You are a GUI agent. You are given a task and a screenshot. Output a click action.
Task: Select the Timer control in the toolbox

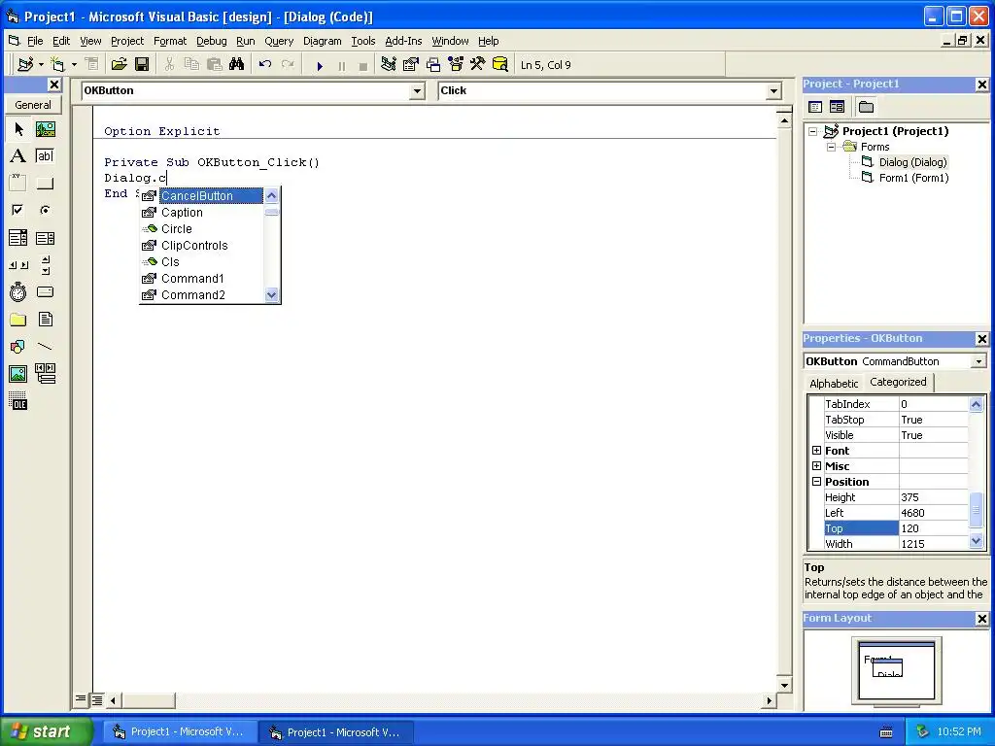click(x=18, y=291)
